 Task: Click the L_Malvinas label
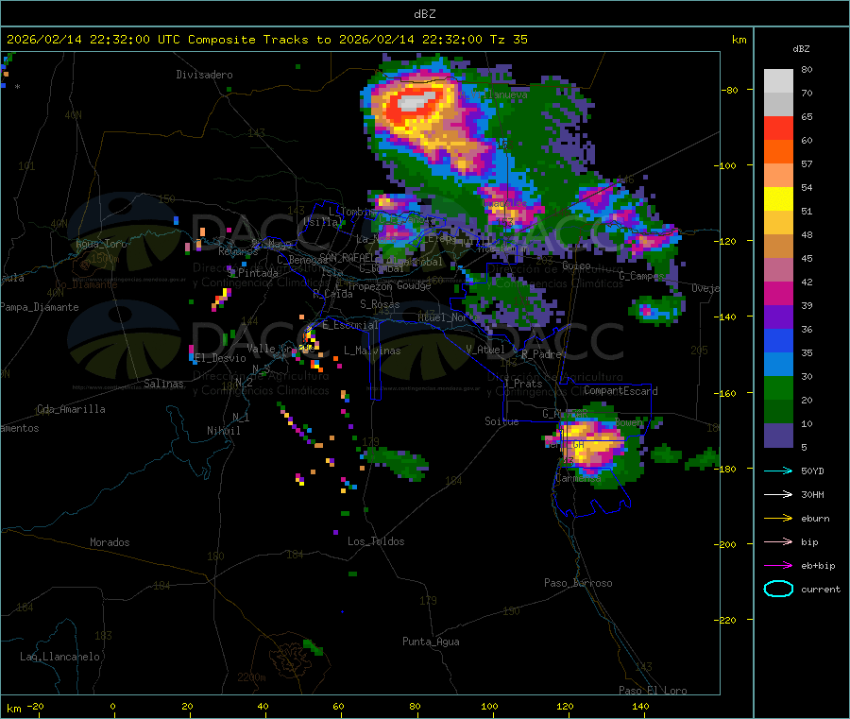click(372, 351)
